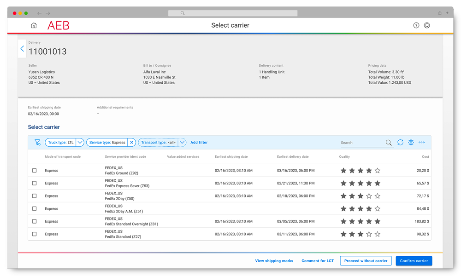The image size is (461, 276).
Task: Check the FedEx Standard Overnight (Z81) row
Action: (34, 221)
